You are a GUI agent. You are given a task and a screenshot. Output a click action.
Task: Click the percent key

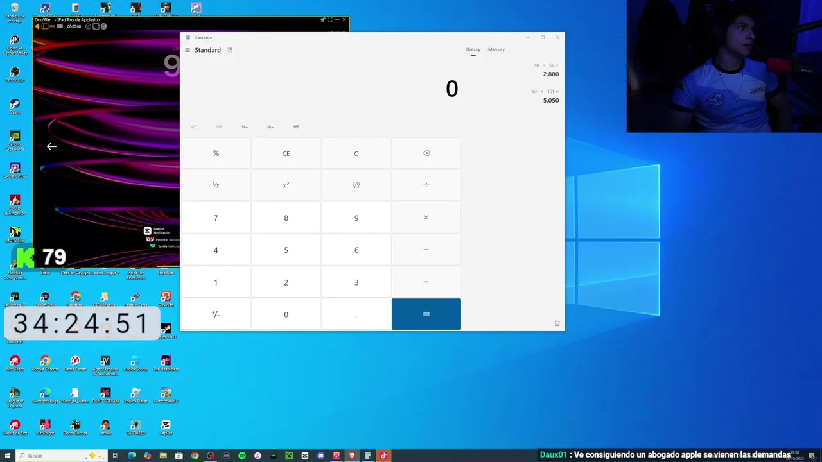point(216,153)
